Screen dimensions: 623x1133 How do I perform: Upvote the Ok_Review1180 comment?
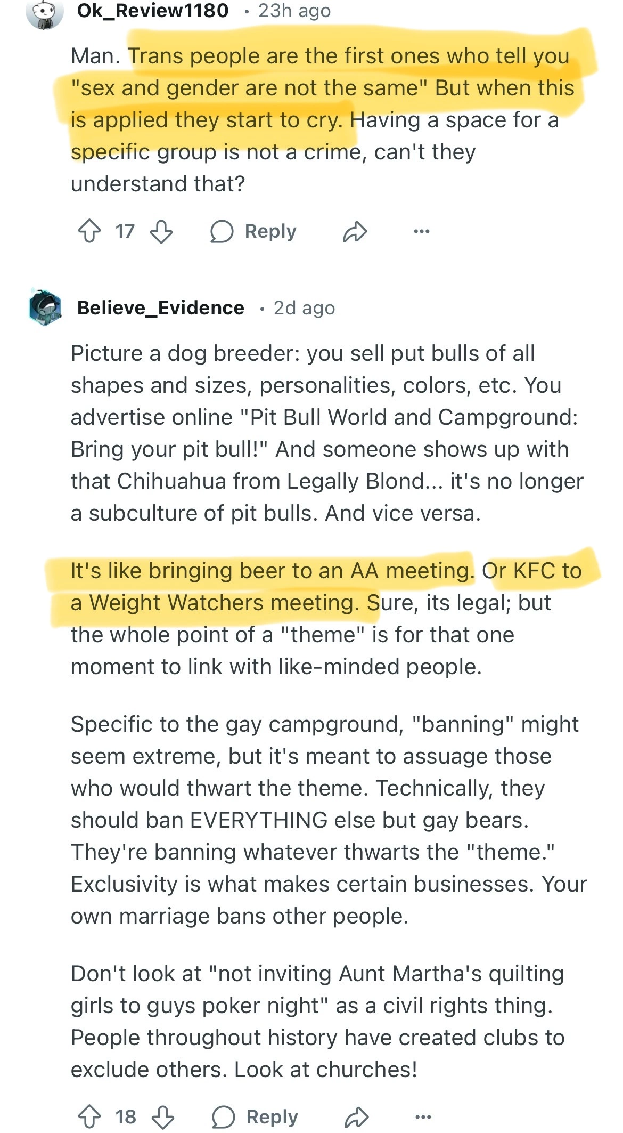pos(89,232)
